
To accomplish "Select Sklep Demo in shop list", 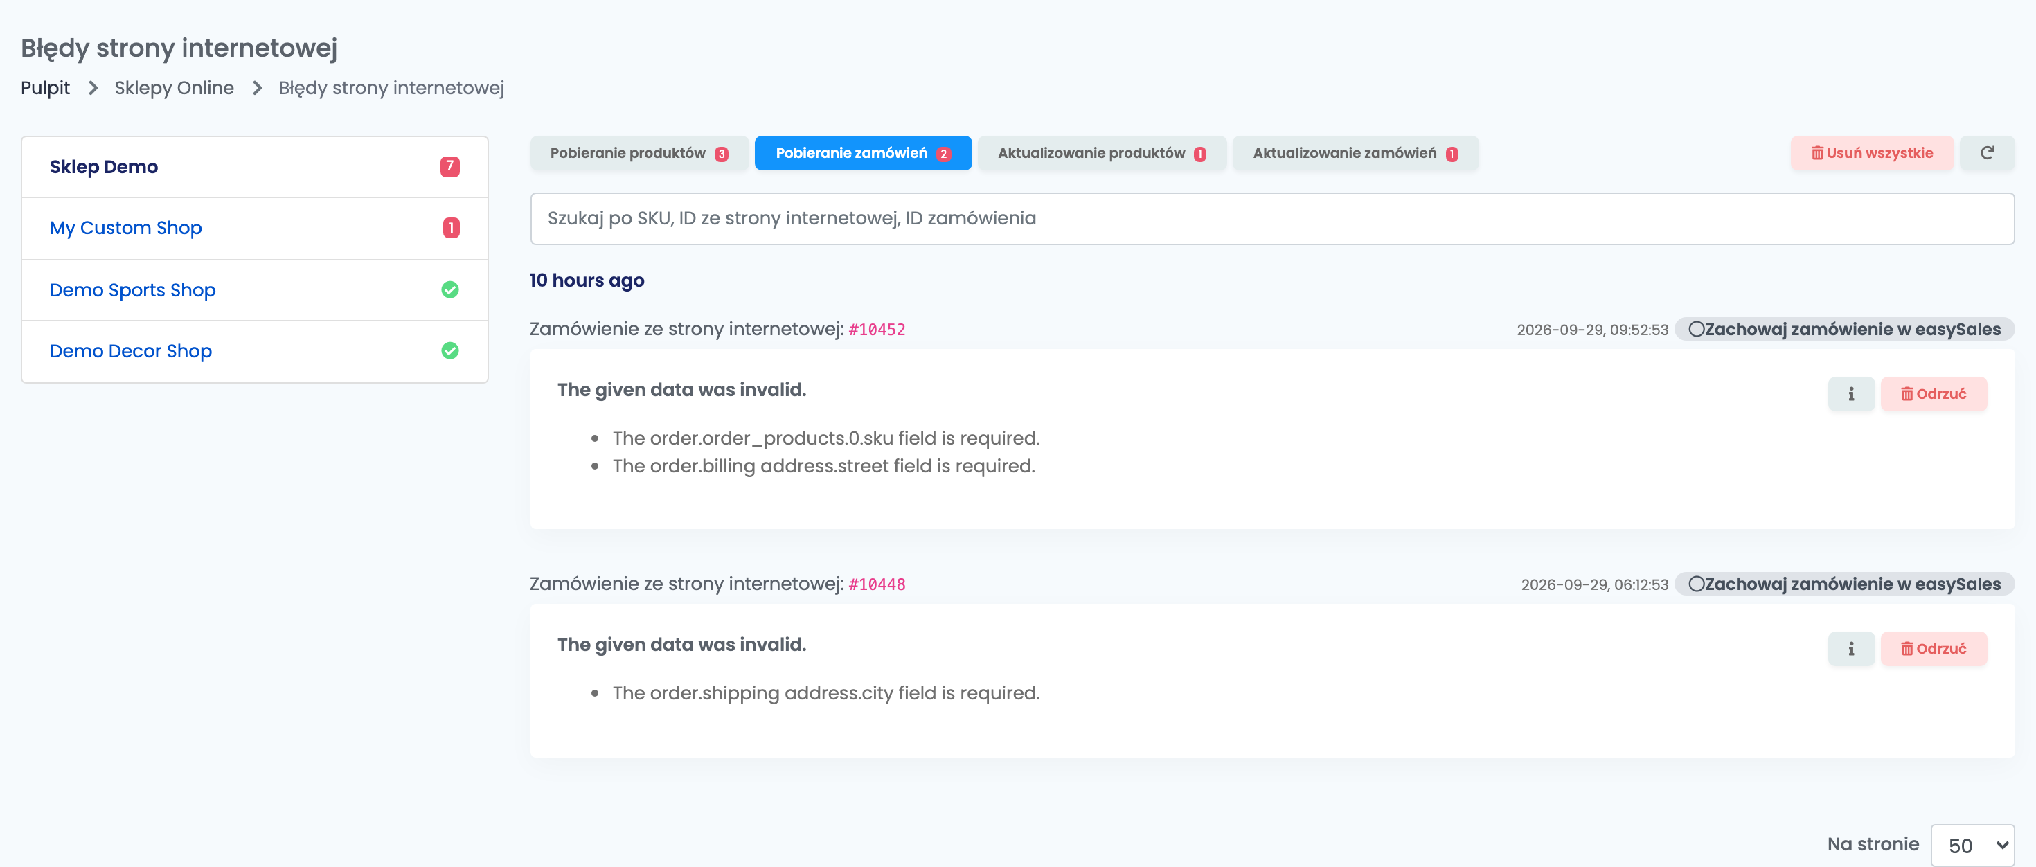I will [255, 167].
